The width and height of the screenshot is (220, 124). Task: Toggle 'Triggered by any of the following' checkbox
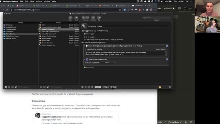(83, 31)
